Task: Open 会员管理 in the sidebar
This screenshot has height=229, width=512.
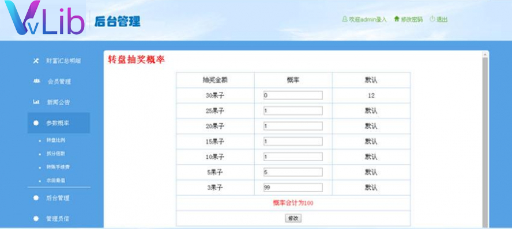Action: [x=59, y=82]
